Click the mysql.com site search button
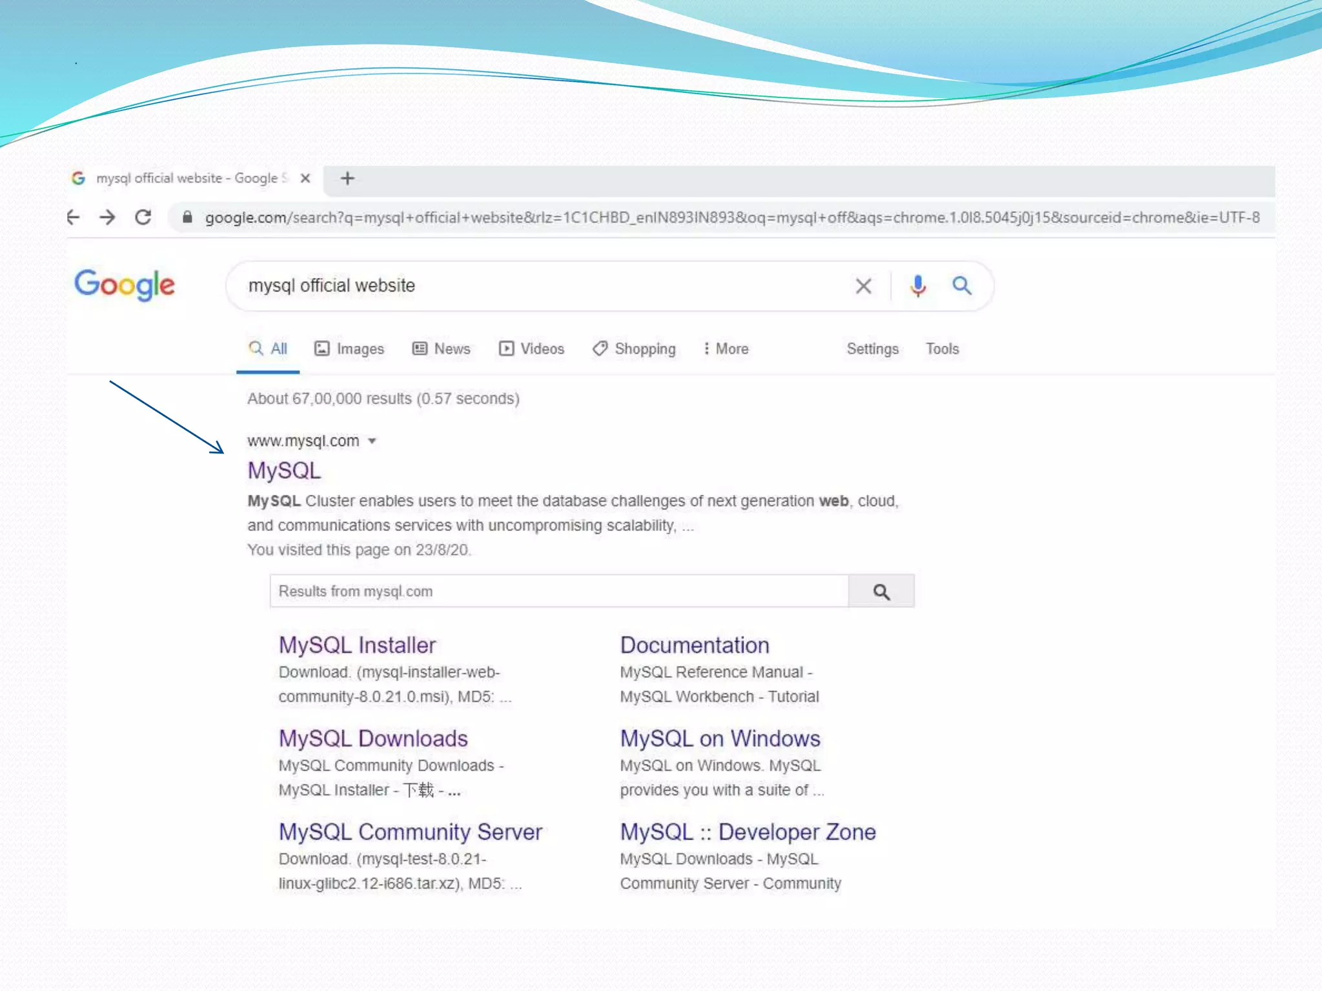1322x991 pixels. [881, 591]
